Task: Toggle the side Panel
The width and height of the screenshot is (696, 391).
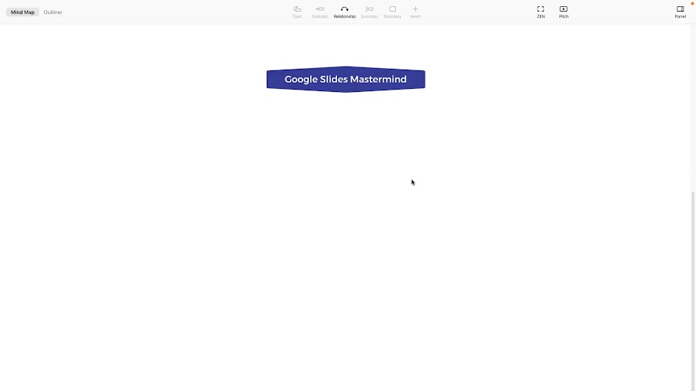Action: pyautogui.click(x=680, y=12)
